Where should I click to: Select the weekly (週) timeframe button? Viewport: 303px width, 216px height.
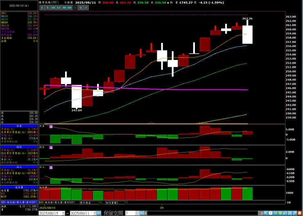(x=81, y=8)
